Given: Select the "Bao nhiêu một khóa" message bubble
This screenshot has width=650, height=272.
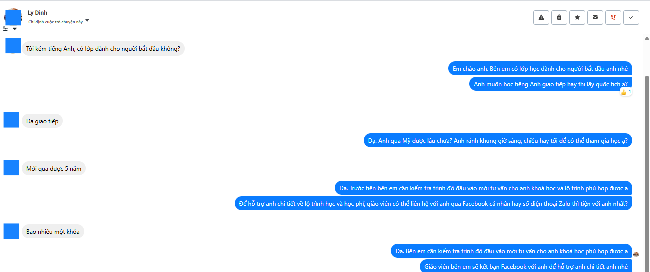Looking at the screenshot, I should [53, 232].
